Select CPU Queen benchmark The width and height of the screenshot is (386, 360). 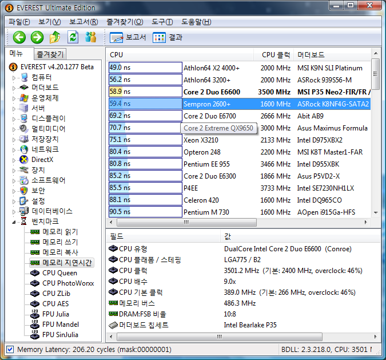click(60, 273)
